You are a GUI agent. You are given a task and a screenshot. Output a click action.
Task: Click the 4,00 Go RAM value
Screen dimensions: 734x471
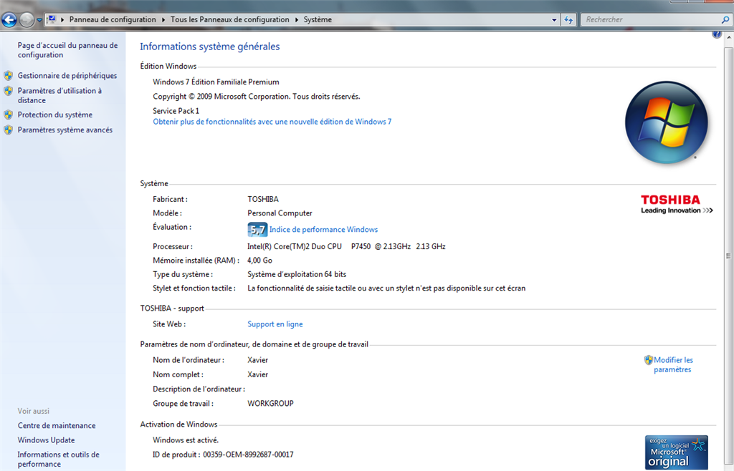[x=259, y=261]
